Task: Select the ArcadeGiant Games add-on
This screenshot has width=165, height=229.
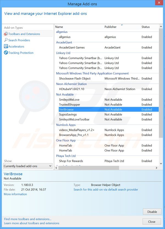Action: pos(109,47)
